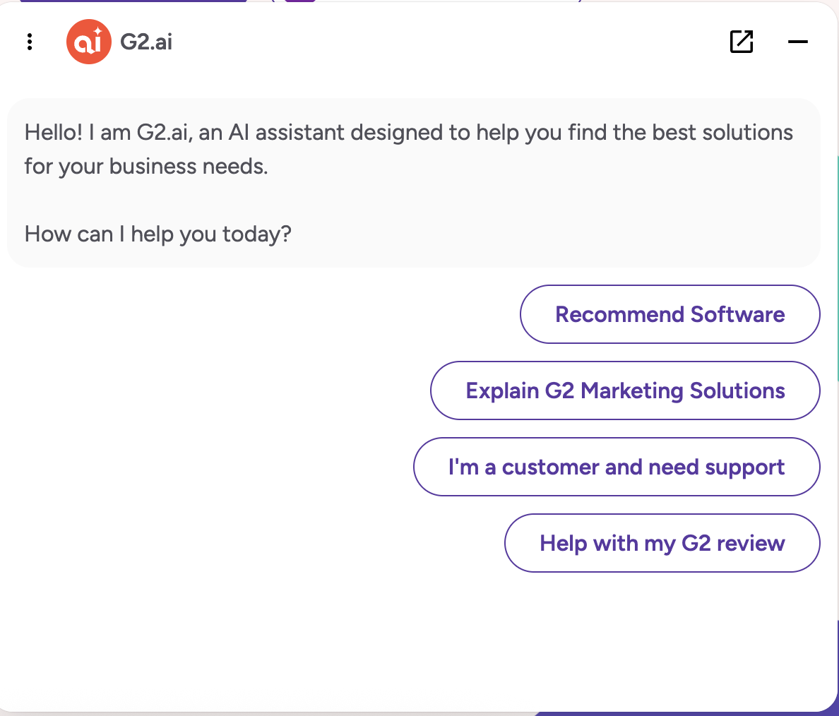
Task: Choose Help with my G2 review
Action: (x=662, y=543)
